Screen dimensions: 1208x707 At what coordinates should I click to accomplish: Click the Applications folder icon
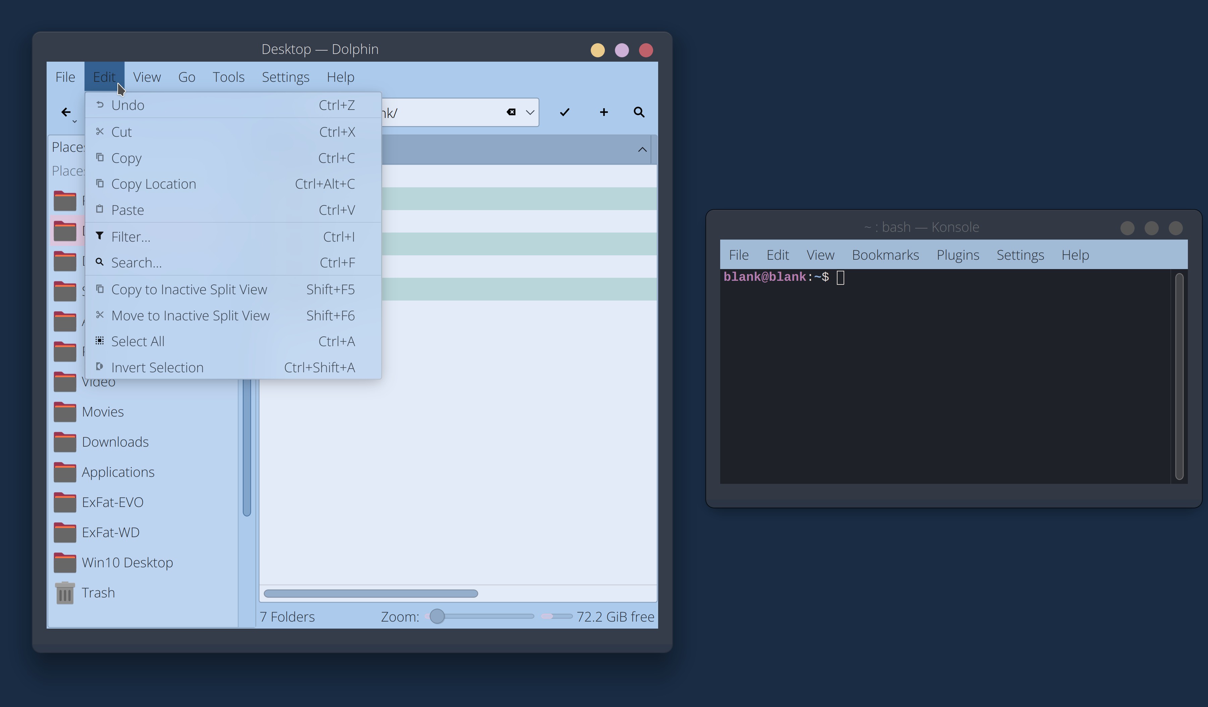[65, 472]
